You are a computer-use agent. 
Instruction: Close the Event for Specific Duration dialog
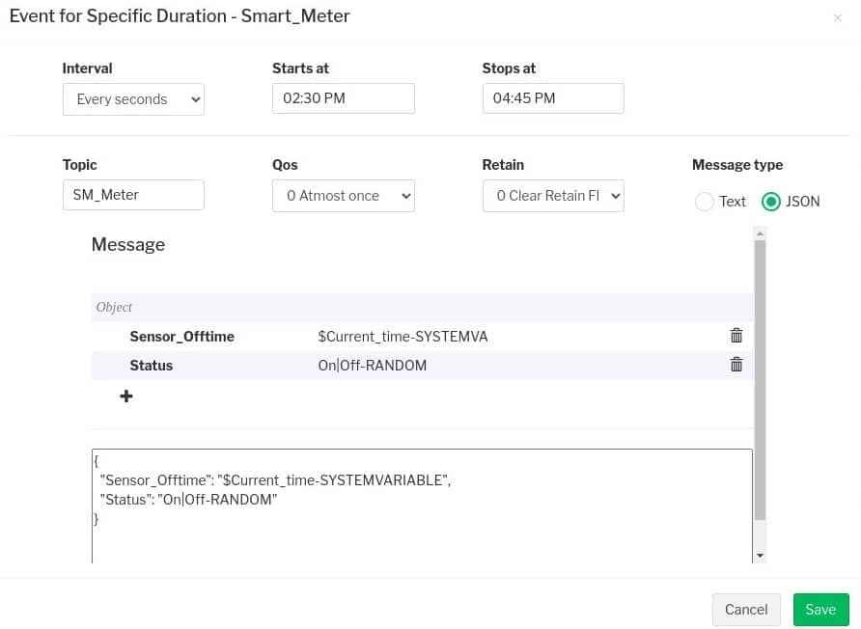838,18
